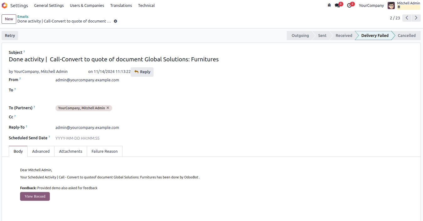Open the activities clock icon
Viewport: 423px width, 221px height.
(349, 5)
